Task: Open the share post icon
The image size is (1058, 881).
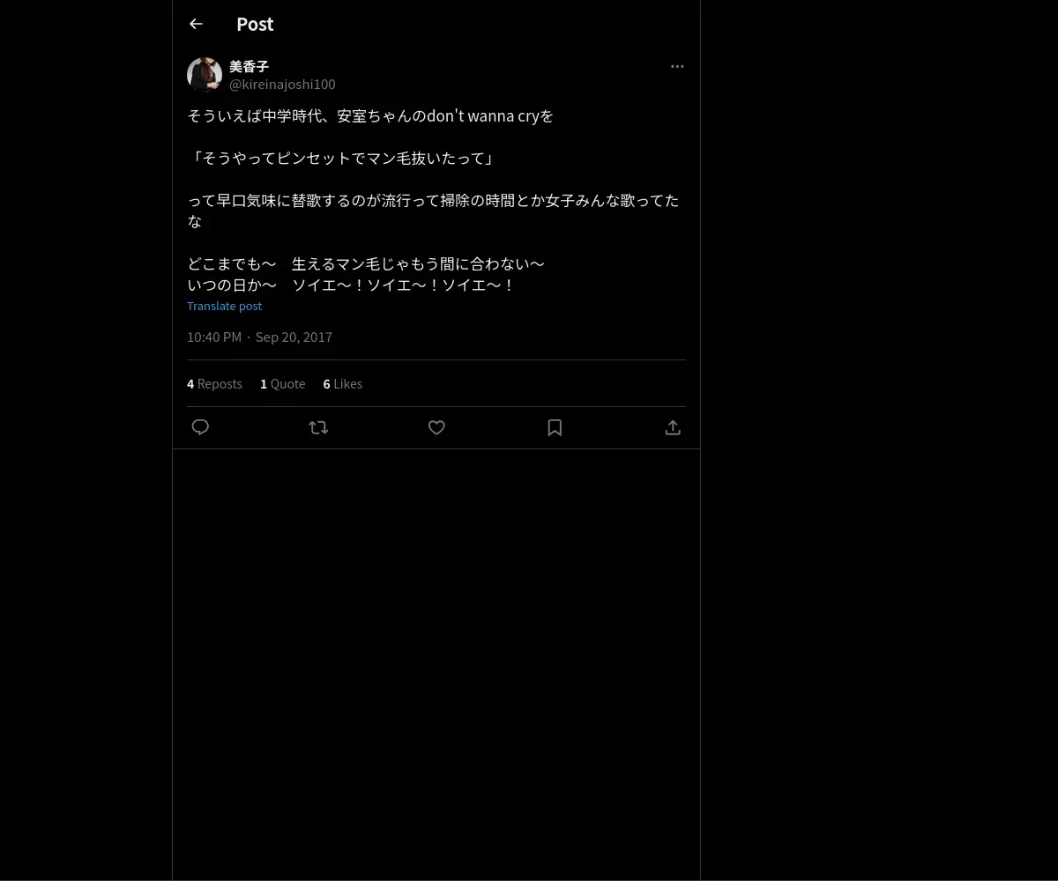Action: click(x=673, y=427)
